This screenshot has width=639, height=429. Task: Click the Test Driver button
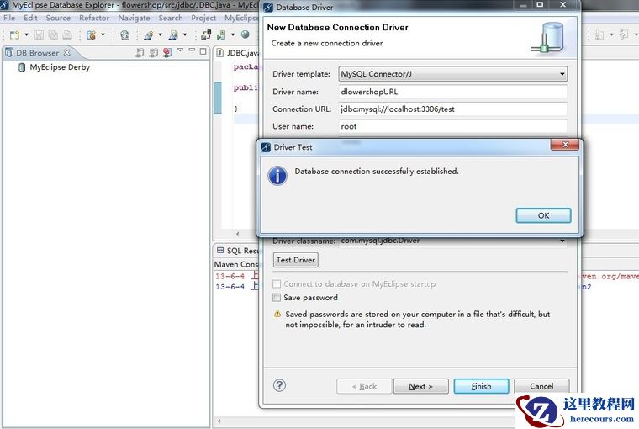[x=295, y=260]
